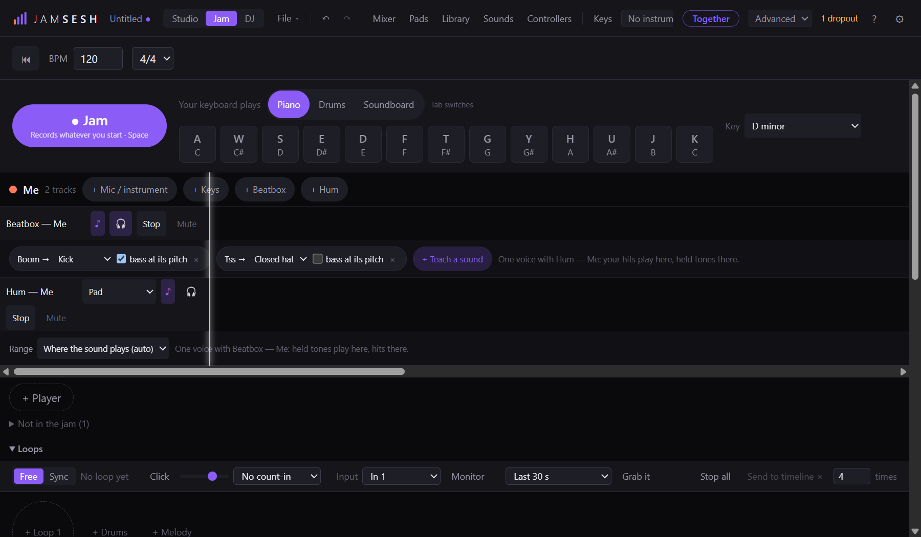Switch to DJ mode tab
This screenshot has height=537, width=921.
coord(250,19)
